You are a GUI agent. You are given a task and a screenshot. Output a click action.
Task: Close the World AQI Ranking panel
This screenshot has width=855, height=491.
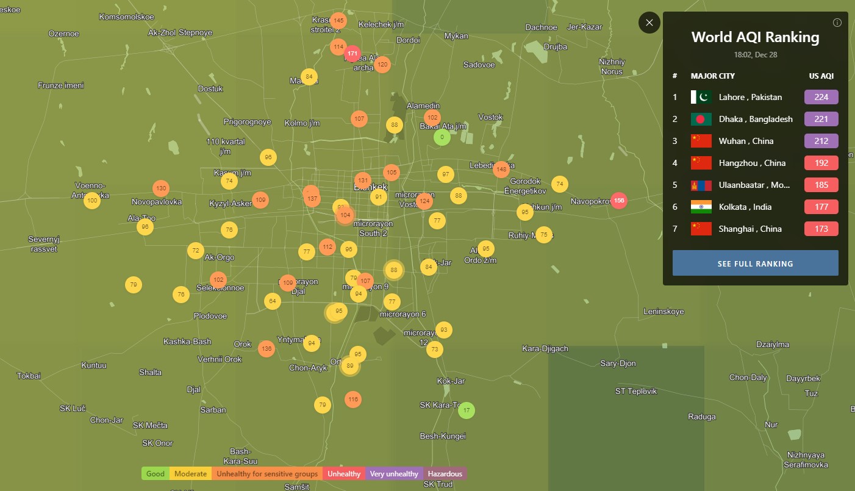(x=649, y=23)
